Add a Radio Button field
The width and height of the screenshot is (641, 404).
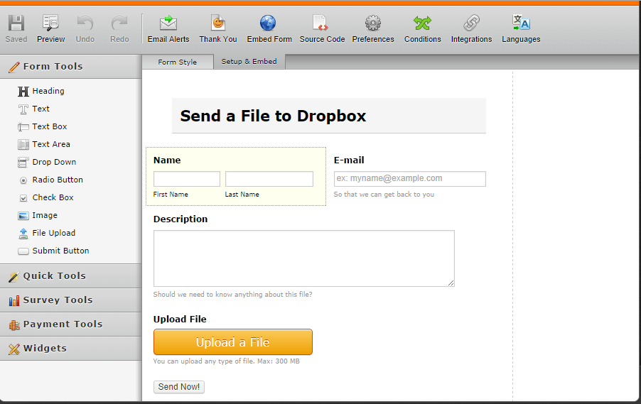pos(57,180)
